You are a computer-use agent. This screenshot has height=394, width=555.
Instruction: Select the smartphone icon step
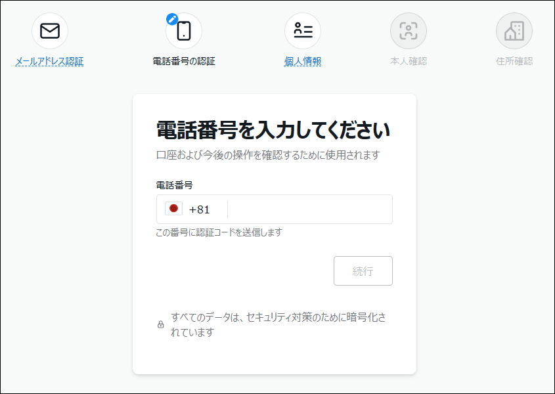(184, 31)
